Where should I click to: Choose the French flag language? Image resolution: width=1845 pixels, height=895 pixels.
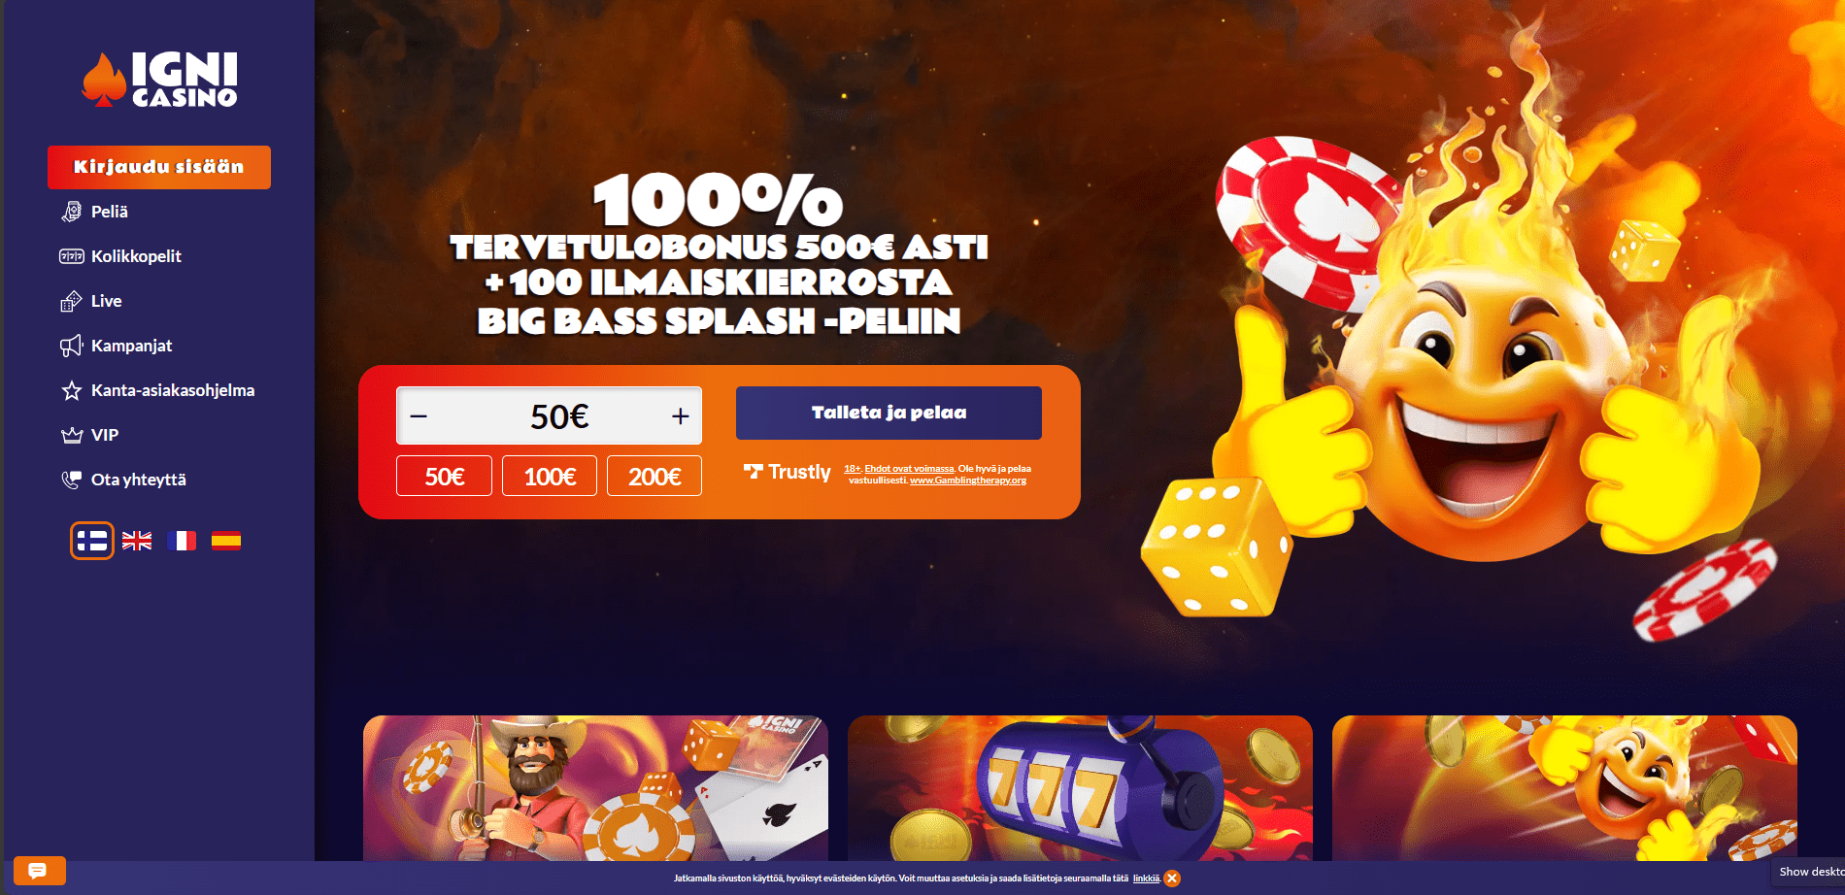[182, 541]
